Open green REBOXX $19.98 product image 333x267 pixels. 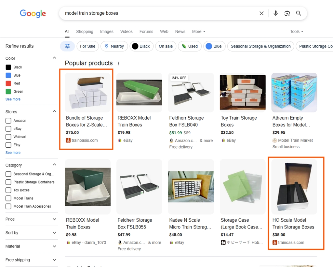[x=139, y=92]
